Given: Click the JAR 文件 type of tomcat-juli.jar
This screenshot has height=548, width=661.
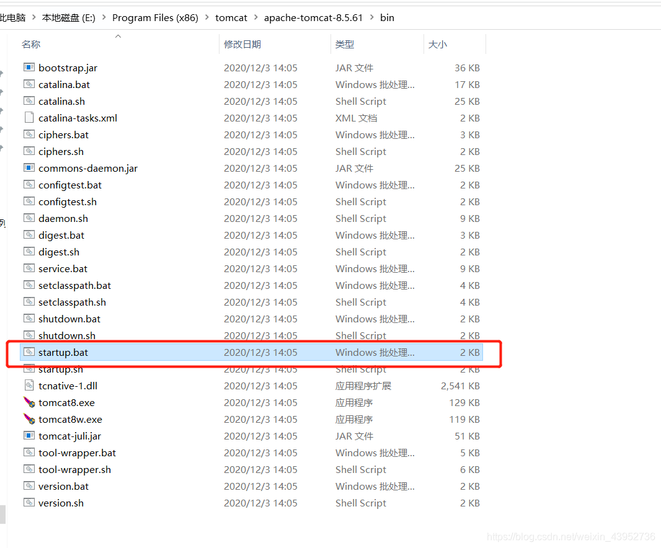Looking at the screenshot, I should point(355,436).
